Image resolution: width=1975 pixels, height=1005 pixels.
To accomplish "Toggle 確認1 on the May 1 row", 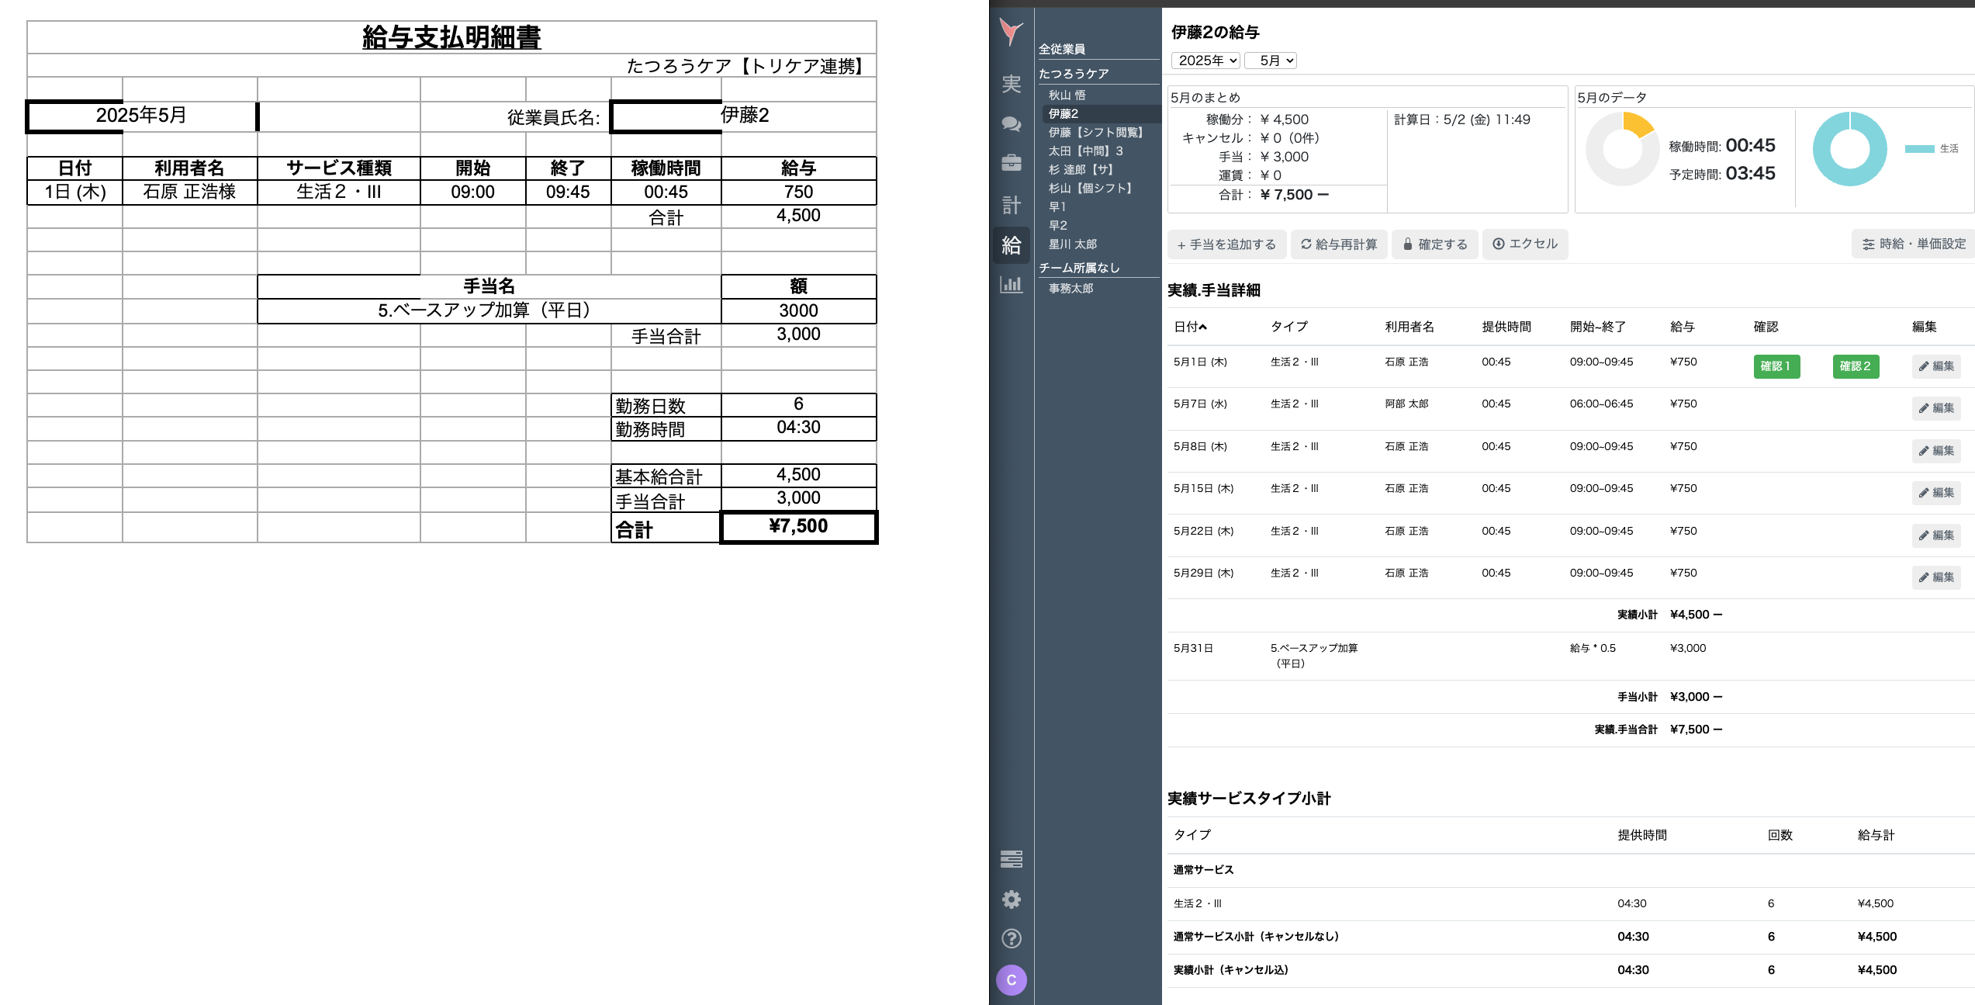I will 1776,366.
